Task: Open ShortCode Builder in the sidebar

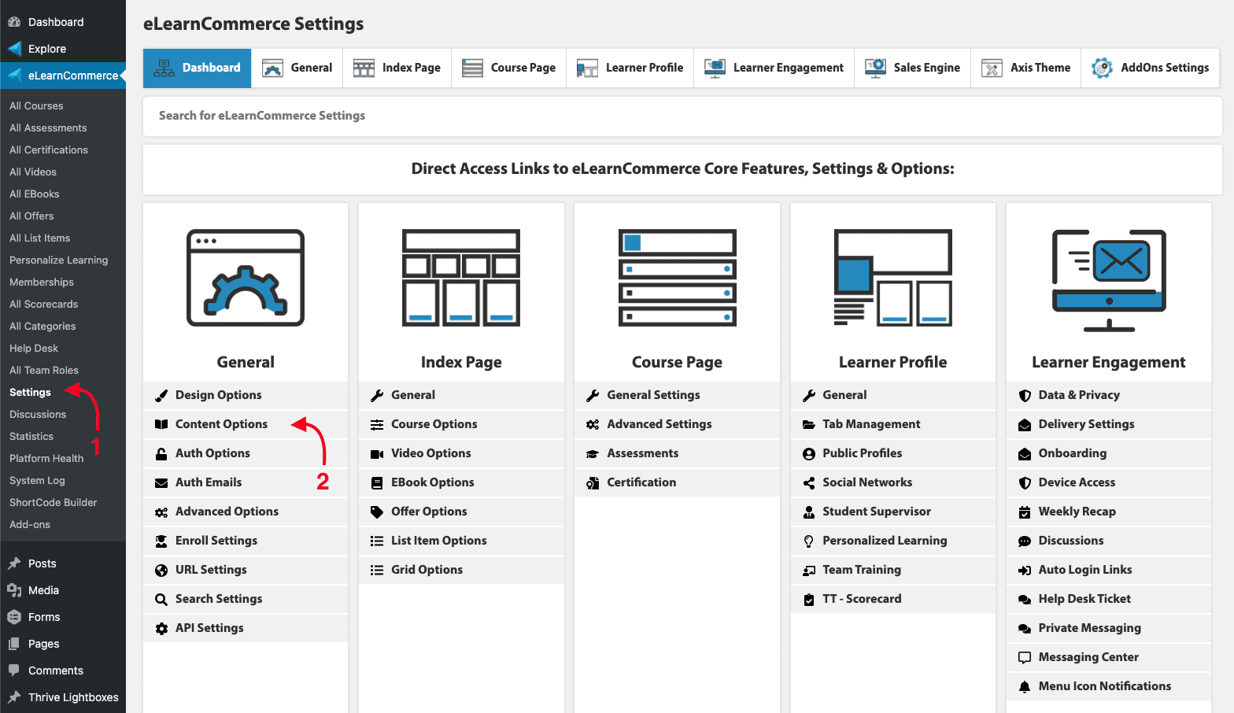Action: 54,502
